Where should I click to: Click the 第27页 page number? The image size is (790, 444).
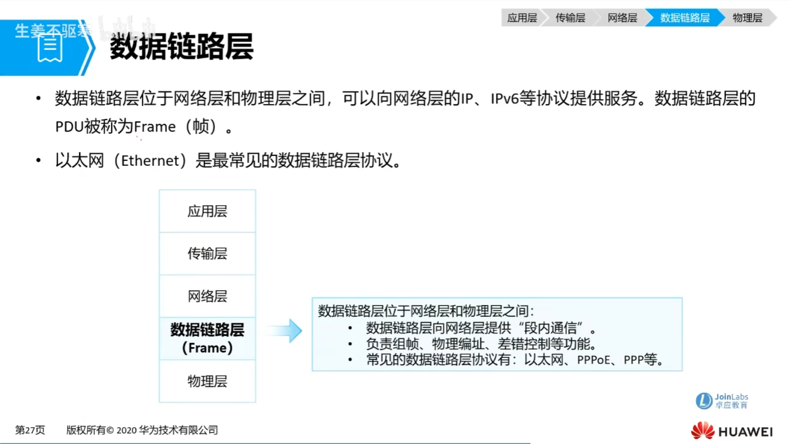(x=30, y=430)
